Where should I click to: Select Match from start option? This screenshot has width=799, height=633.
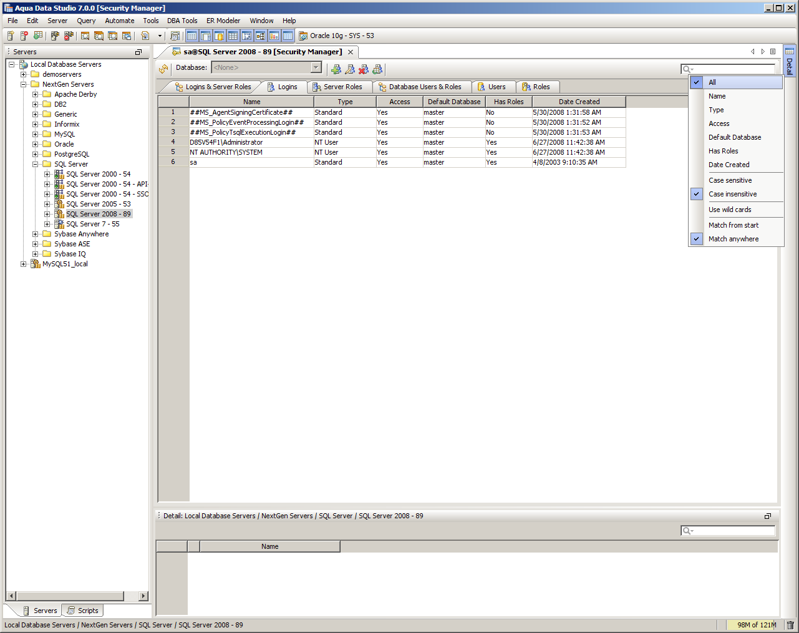click(x=736, y=225)
